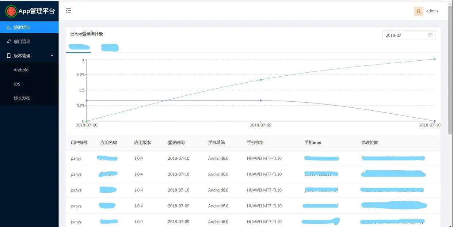Click the 手机系统 column header
Image resolution: width=453 pixels, height=227 pixels.
tap(217, 143)
